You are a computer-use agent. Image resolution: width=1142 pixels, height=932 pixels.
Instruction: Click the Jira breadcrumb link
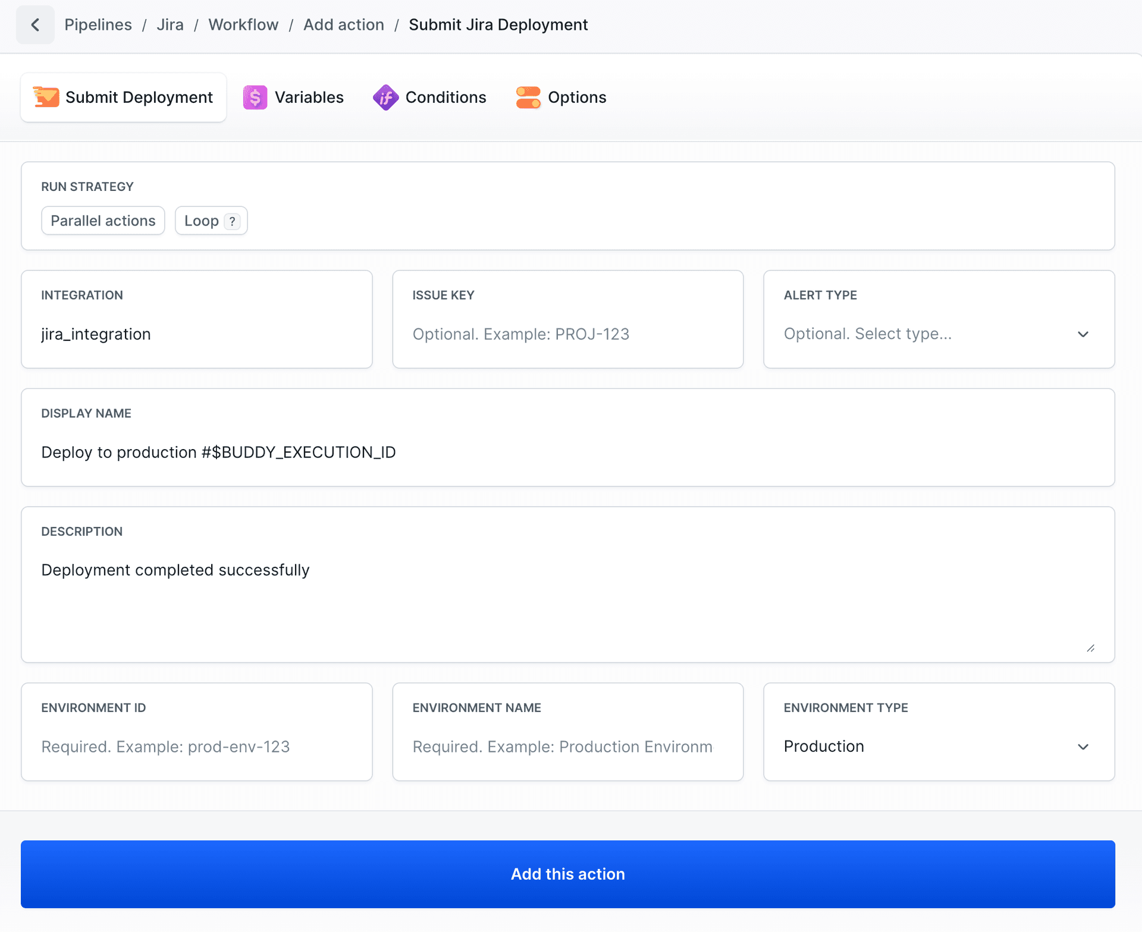(x=170, y=24)
